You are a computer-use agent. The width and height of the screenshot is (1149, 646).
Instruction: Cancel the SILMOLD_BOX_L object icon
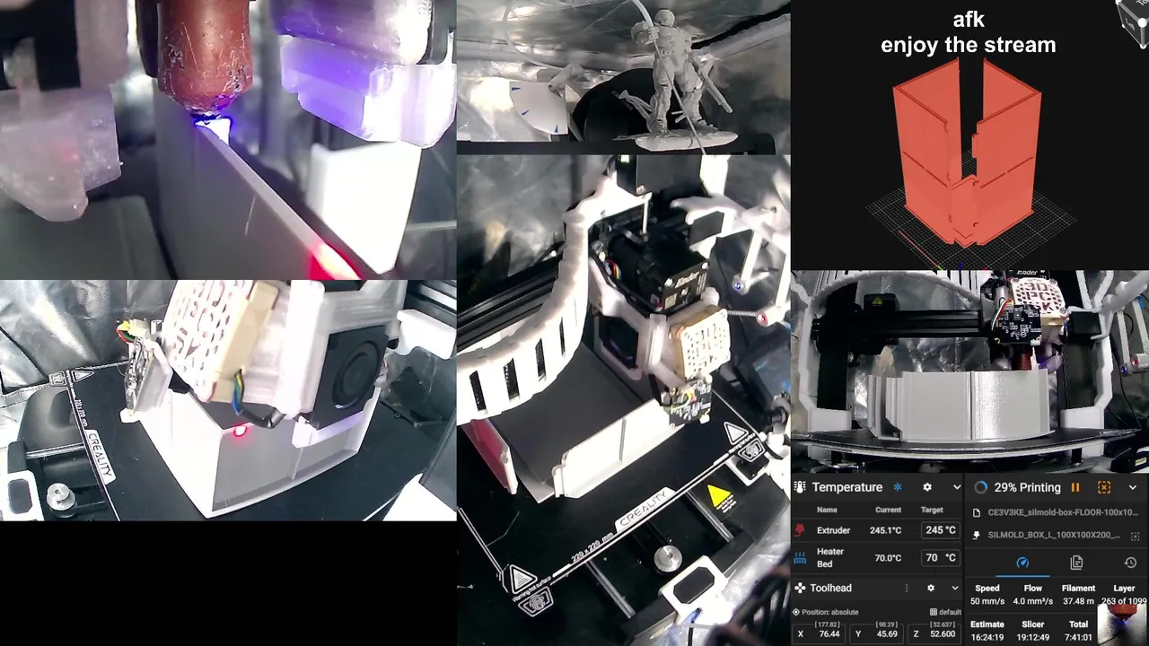pos(1136,536)
